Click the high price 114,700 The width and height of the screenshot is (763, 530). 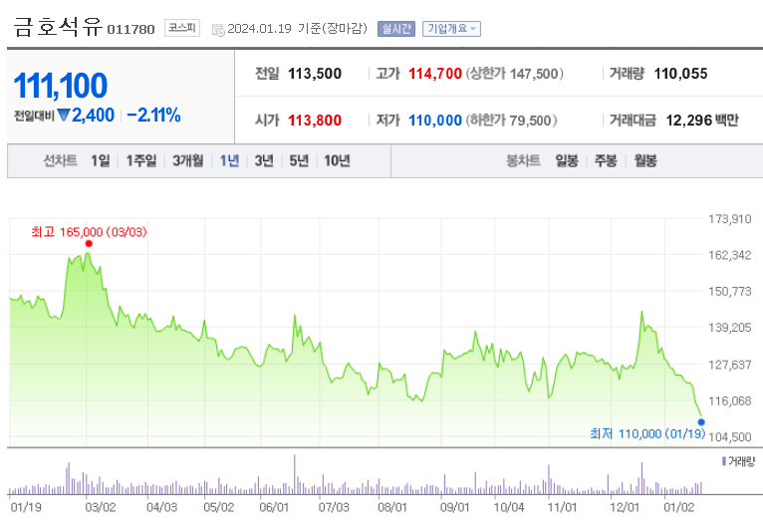pos(434,74)
